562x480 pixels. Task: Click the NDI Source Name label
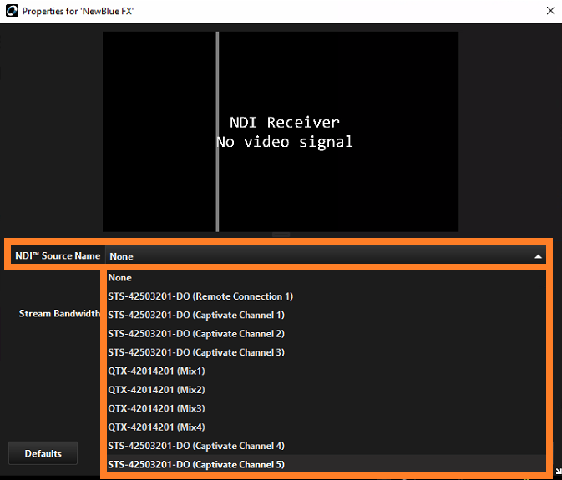[58, 255]
